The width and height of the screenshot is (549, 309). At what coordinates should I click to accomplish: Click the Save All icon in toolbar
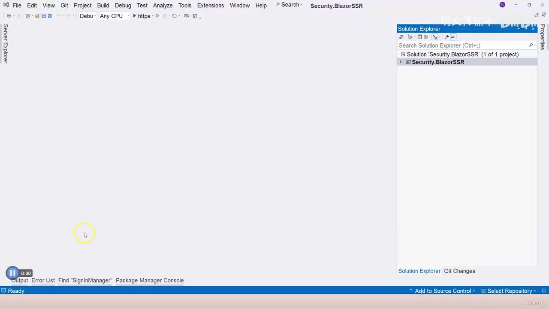(50, 16)
